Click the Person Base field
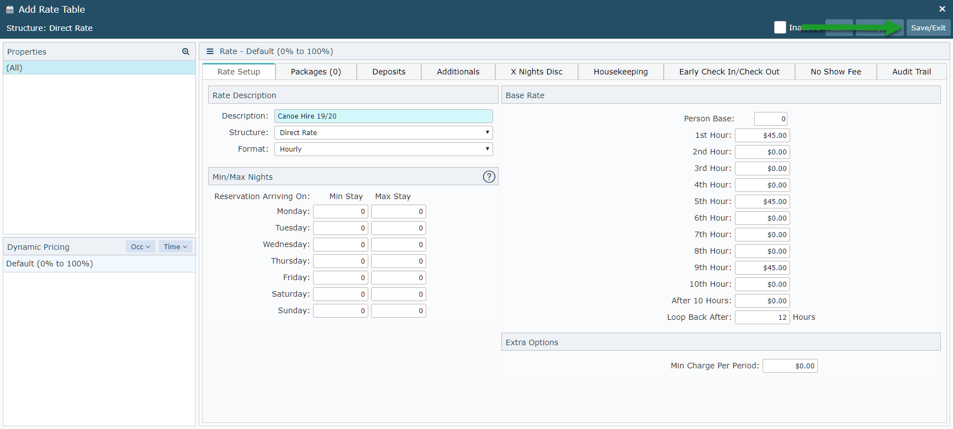This screenshot has width=953, height=429. (770, 119)
